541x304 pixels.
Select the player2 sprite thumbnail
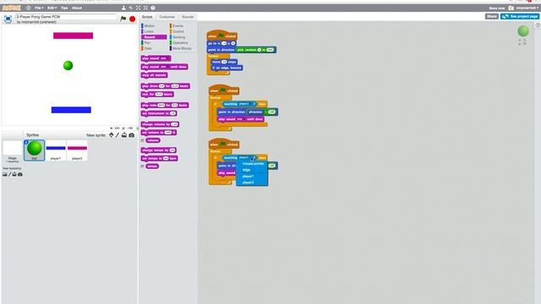(77, 150)
